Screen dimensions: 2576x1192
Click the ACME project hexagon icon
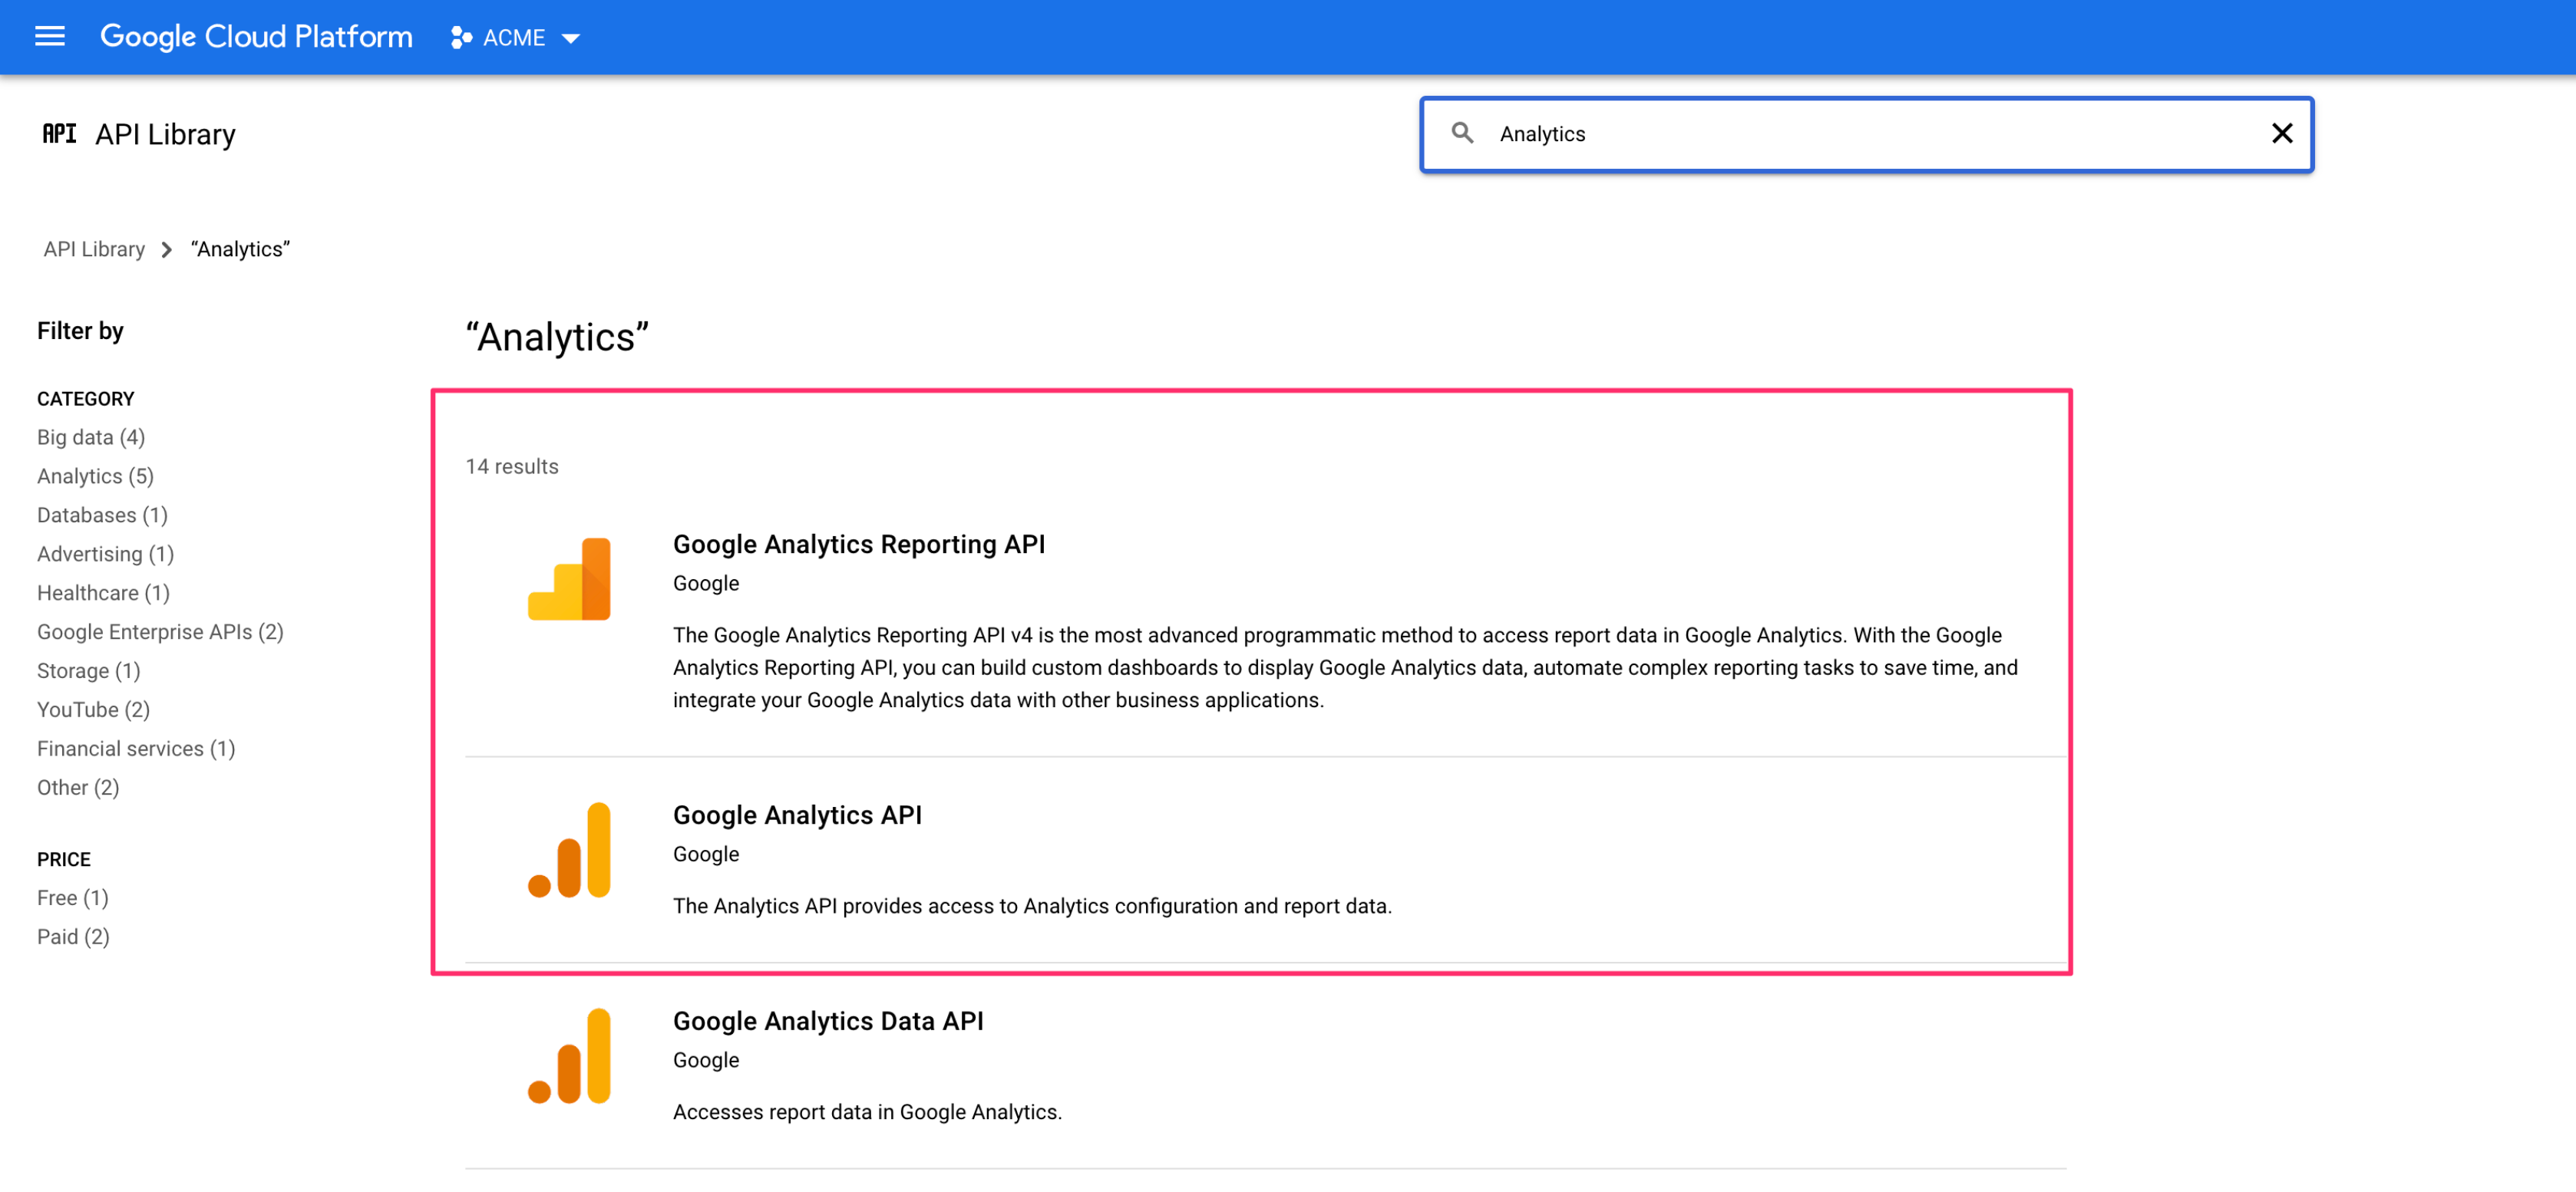[x=461, y=38]
